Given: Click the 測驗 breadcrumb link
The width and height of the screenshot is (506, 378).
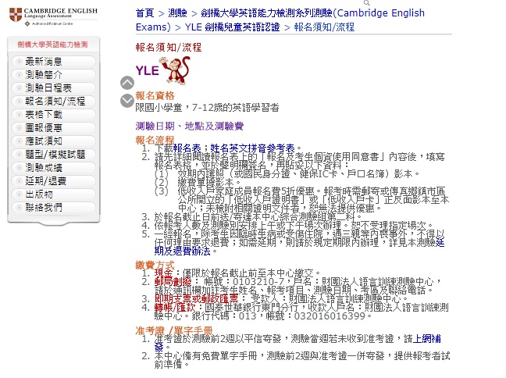Looking at the screenshot, I should point(177,13).
